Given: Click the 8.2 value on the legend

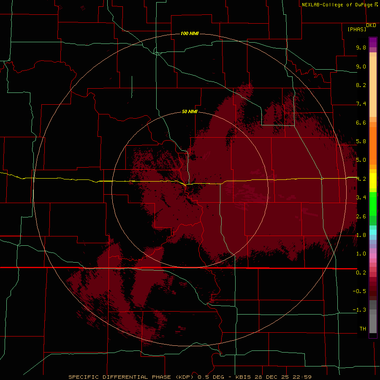Looking at the screenshot, I should click(x=361, y=85).
